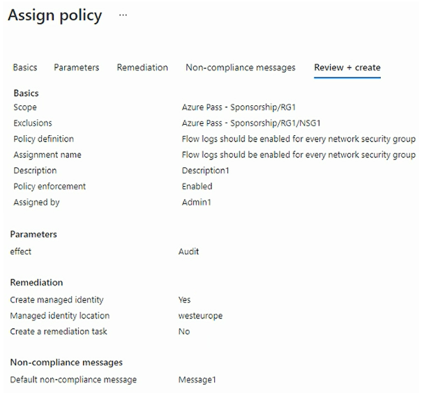Click the Assigned by Admin1 value
The height and width of the screenshot is (395, 422).
(x=197, y=203)
